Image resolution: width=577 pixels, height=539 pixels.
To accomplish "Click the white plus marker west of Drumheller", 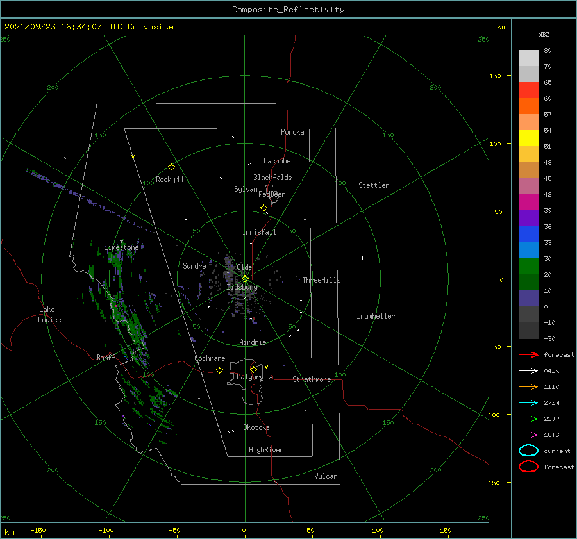I will [362, 258].
